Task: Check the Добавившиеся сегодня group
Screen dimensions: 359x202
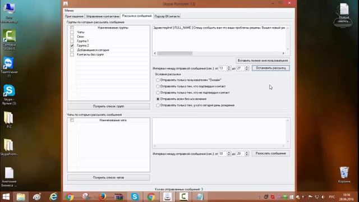Action: (x=72, y=50)
